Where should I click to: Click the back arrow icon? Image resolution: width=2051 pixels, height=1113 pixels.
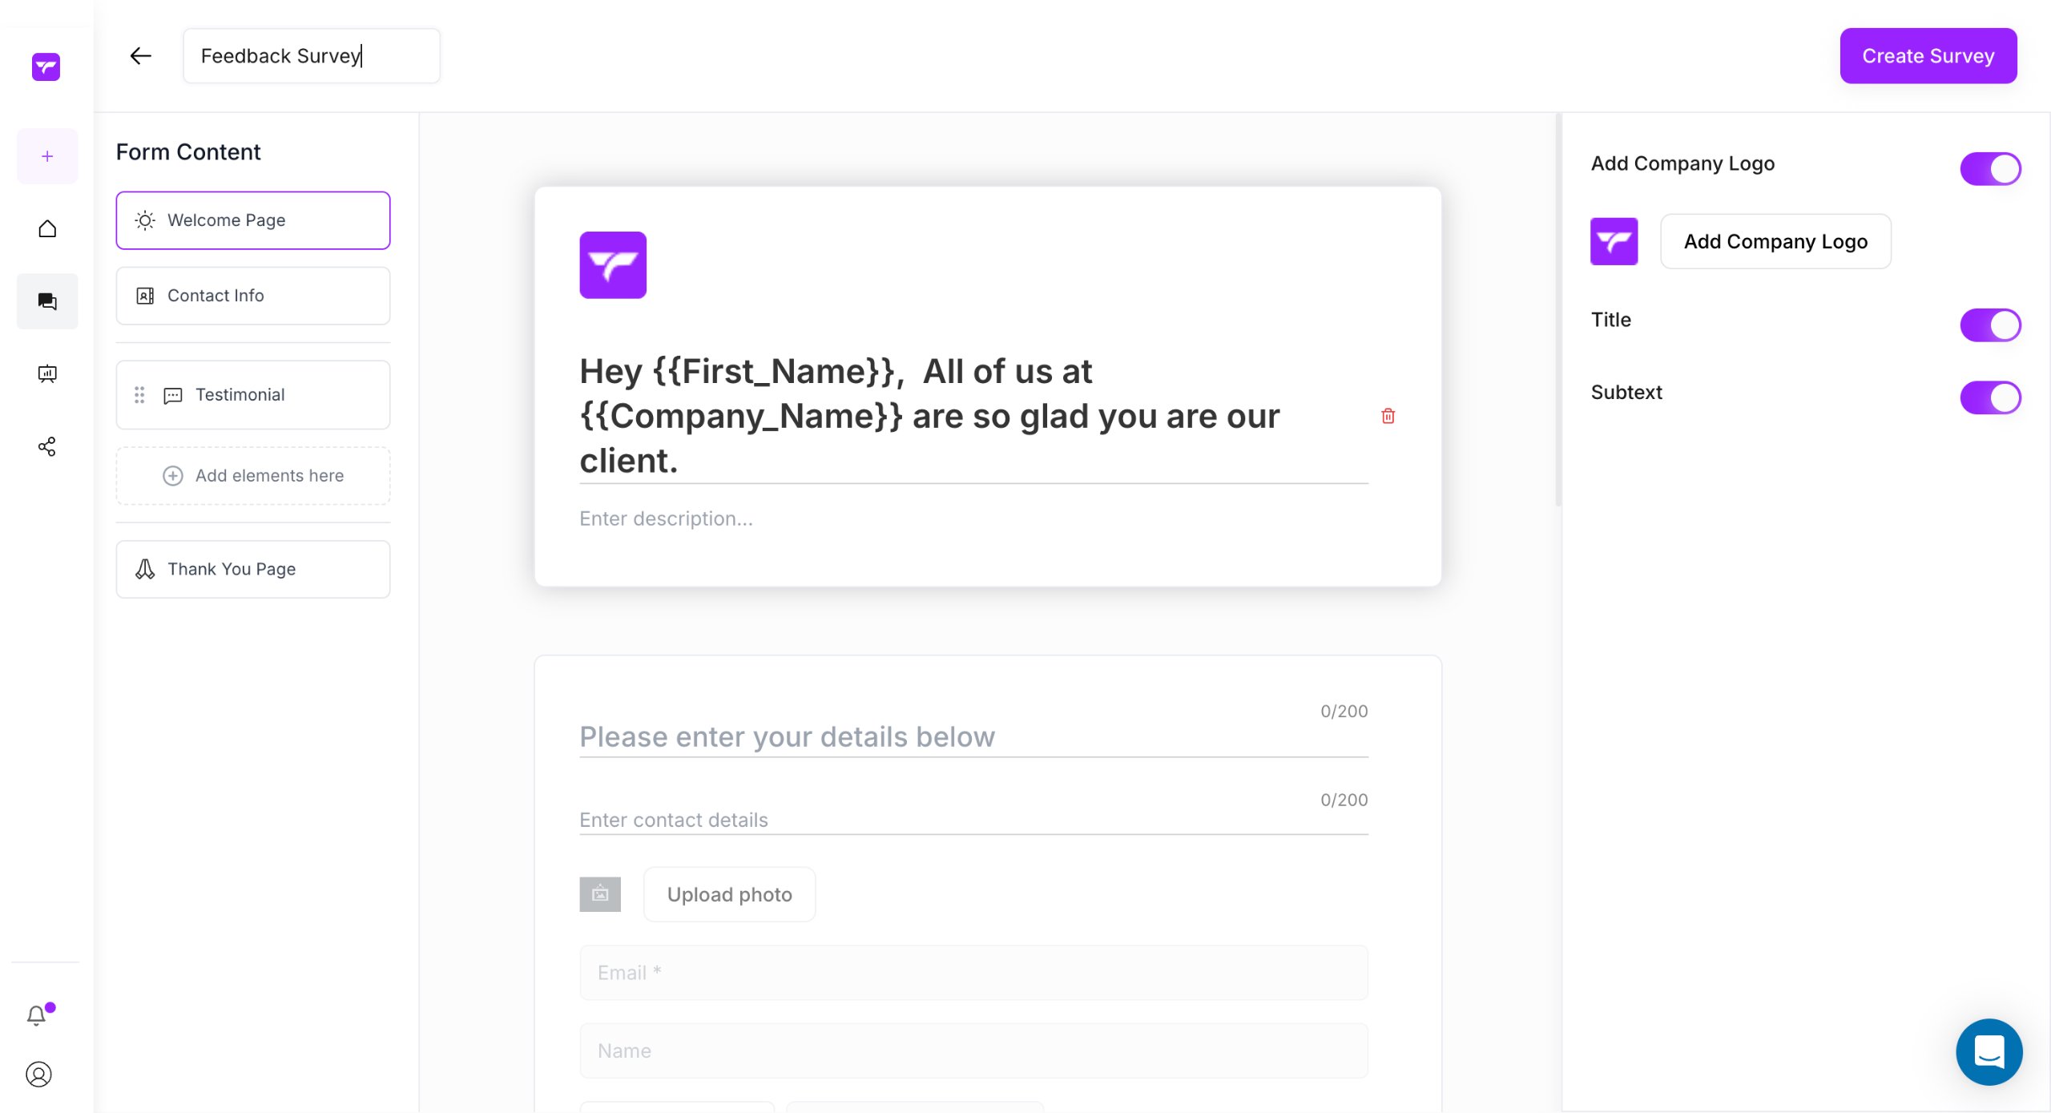[141, 56]
